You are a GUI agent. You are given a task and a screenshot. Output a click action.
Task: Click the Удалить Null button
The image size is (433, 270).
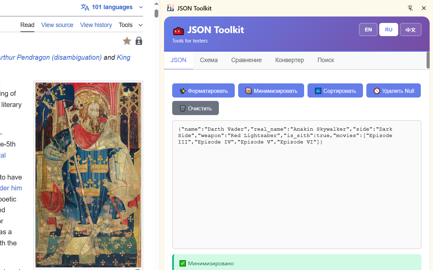[x=393, y=90]
